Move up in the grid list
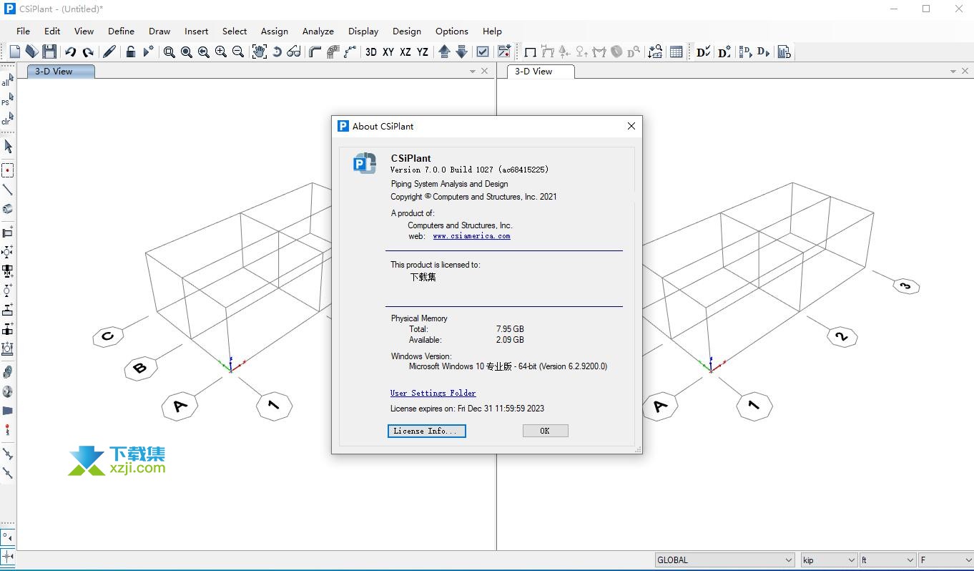This screenshot has height=571, width=974. [x=444, y=52]
